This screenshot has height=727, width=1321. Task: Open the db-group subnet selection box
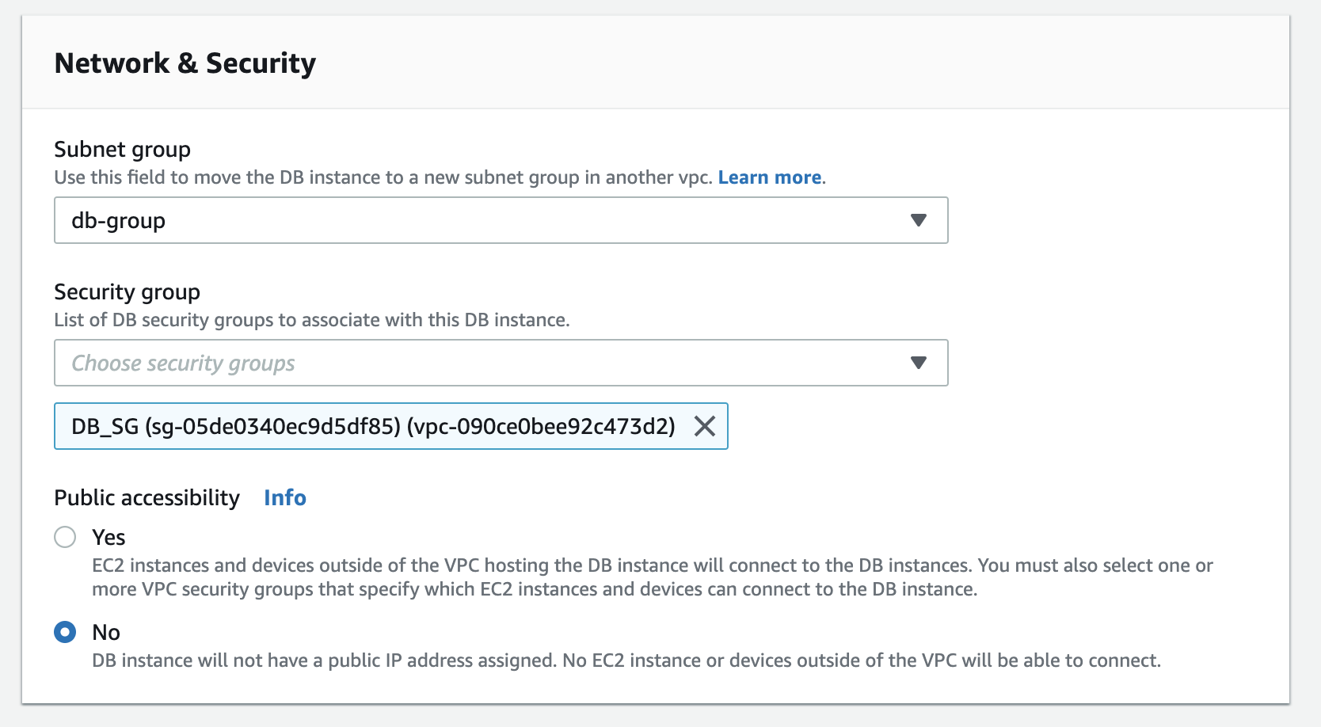(x=475, y=220)
